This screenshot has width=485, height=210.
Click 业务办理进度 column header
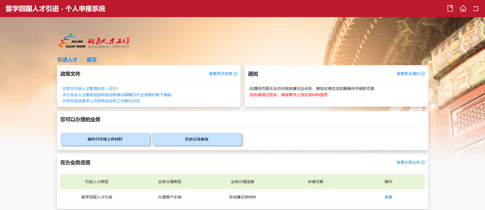pos(242,182)
